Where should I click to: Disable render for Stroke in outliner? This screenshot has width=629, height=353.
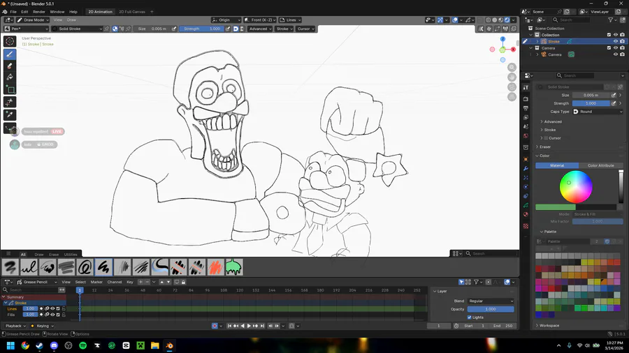pos(622,41)
